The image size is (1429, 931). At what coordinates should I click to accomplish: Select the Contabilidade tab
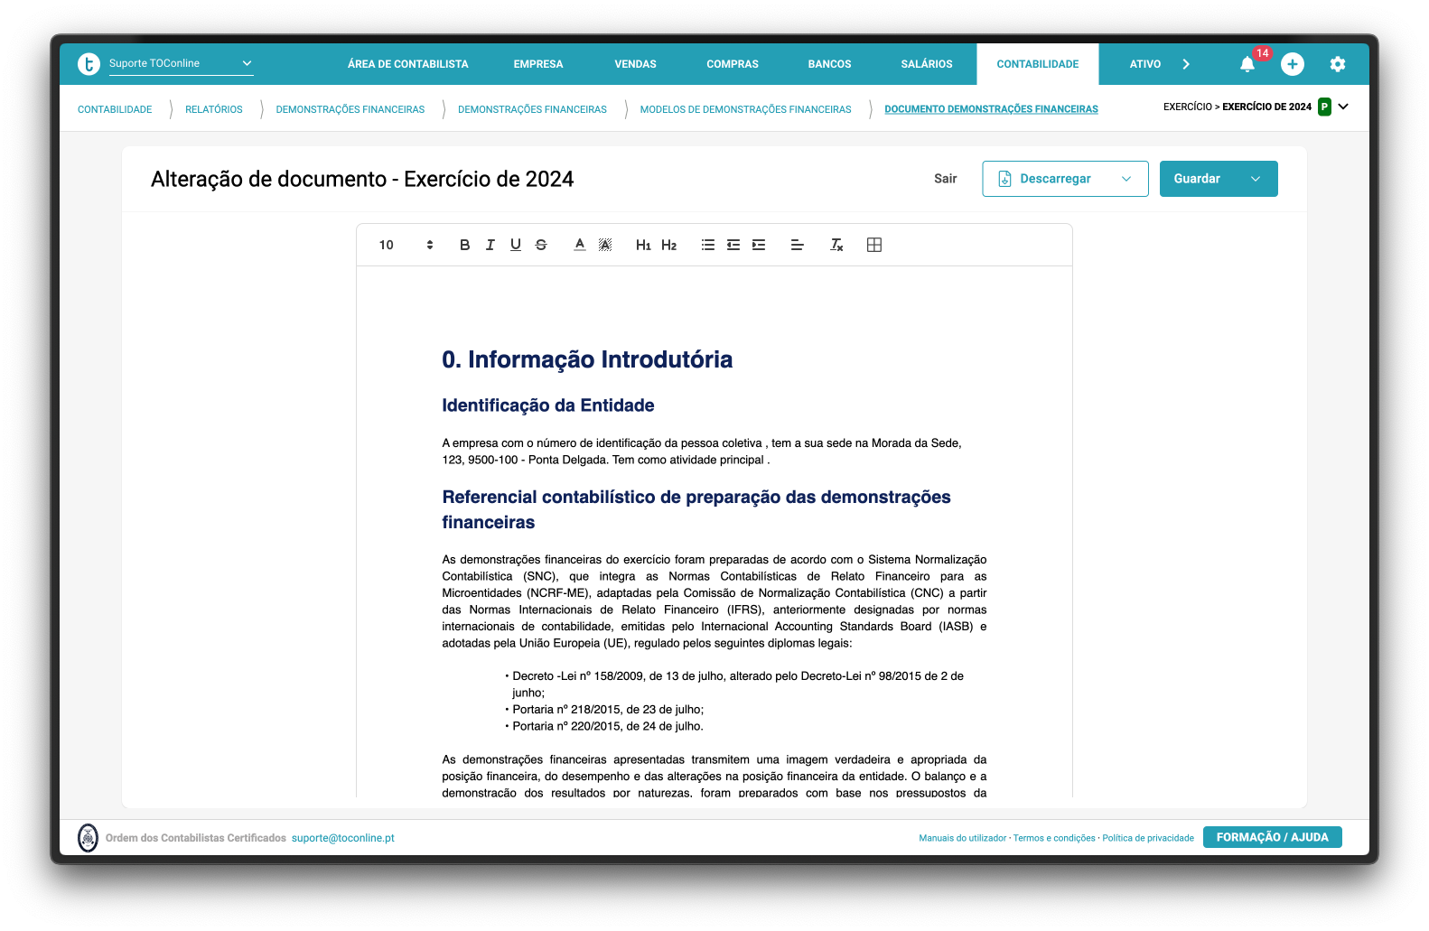1038,64
